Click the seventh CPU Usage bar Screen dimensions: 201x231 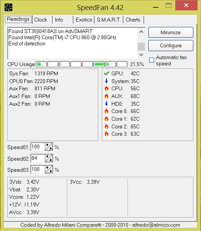point(111,64)
